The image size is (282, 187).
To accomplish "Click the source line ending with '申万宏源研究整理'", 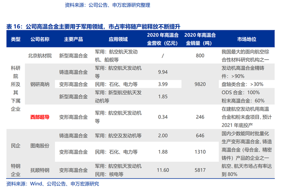I will tap(108, 5).
